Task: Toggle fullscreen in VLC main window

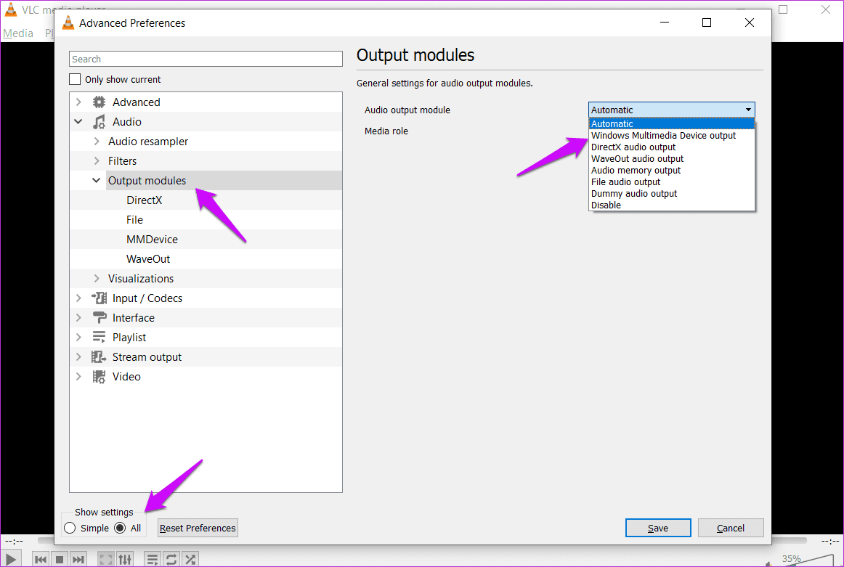Action: pos(106,560)
